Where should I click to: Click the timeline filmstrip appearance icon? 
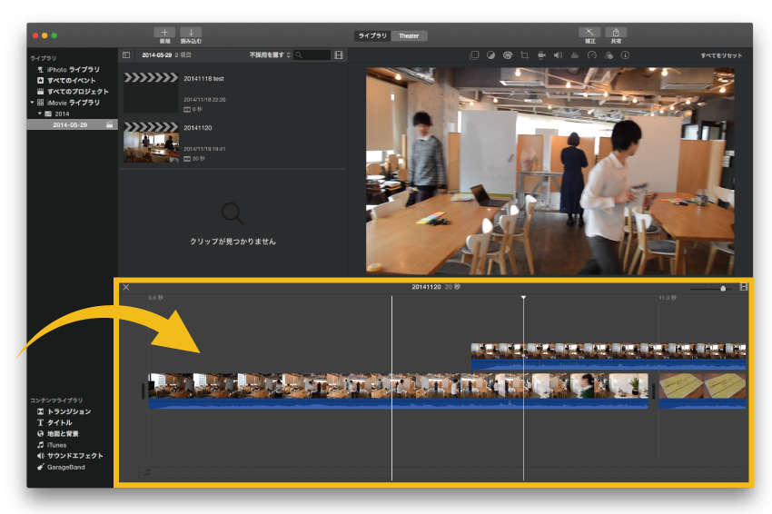click(744, 287)
